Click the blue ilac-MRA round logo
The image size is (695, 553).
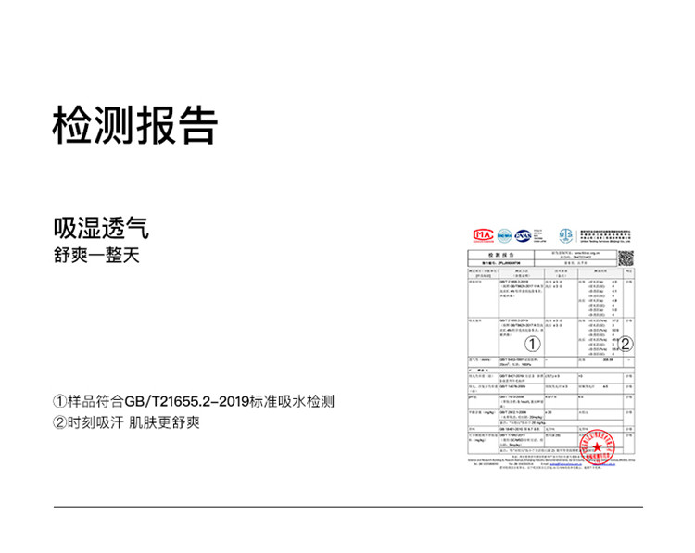tap(505, 235)
